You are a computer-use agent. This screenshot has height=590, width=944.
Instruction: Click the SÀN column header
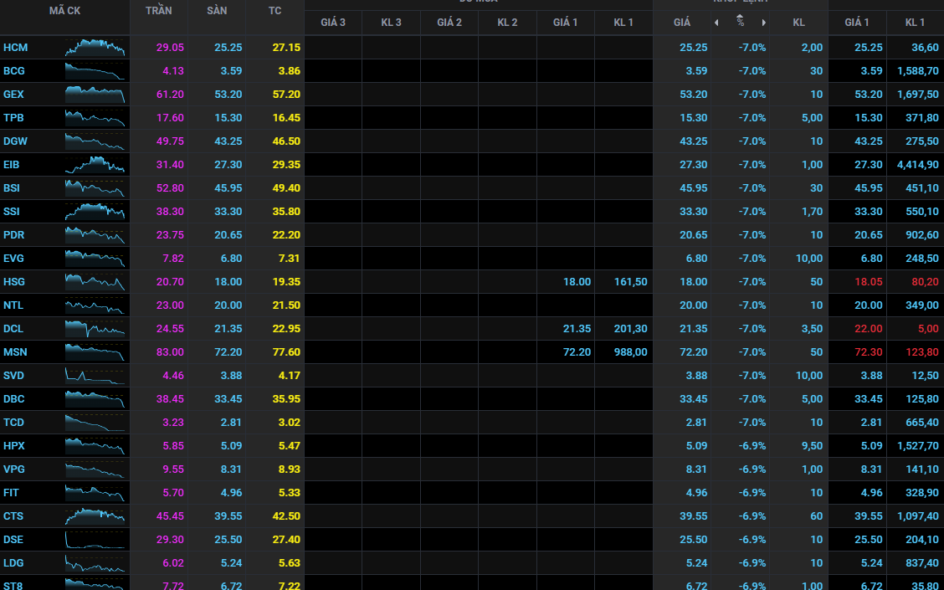point(217,11)
